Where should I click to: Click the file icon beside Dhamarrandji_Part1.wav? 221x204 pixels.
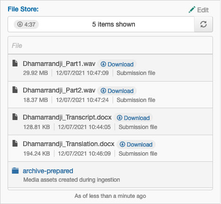point(15,63)
